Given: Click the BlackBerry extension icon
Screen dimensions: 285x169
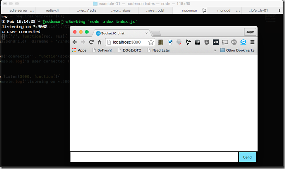Looking at the screenshot, I should (x=197, y=42).
